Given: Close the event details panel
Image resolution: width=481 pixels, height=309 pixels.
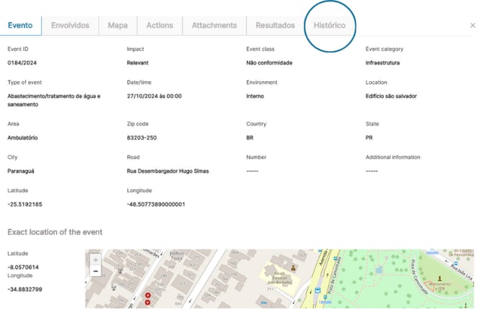Looking at the screenshot, I should pyautogui.click(x=472, y=25).
